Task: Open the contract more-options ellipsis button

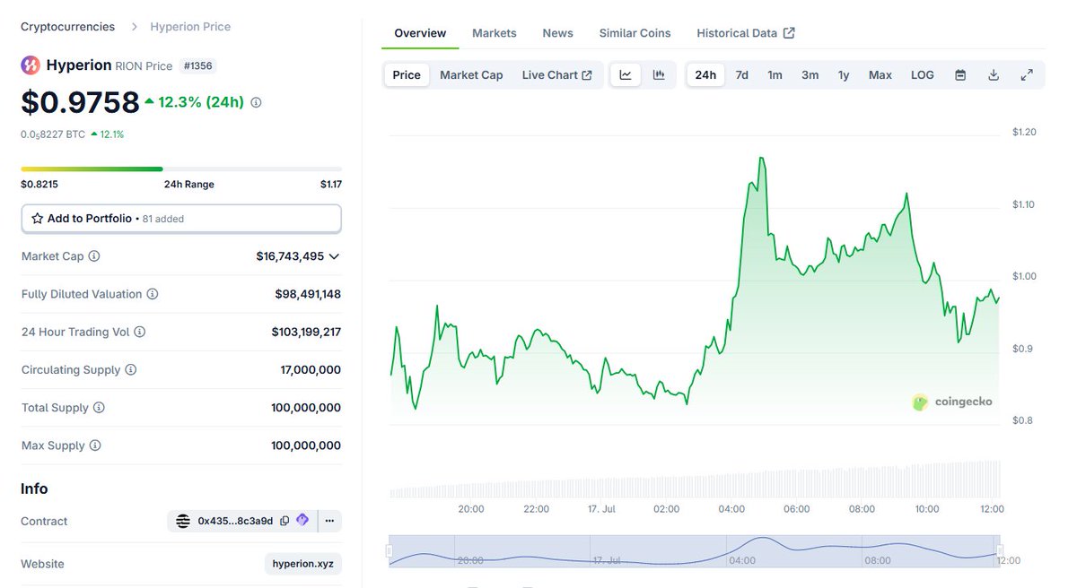Action: click(329, 521)
